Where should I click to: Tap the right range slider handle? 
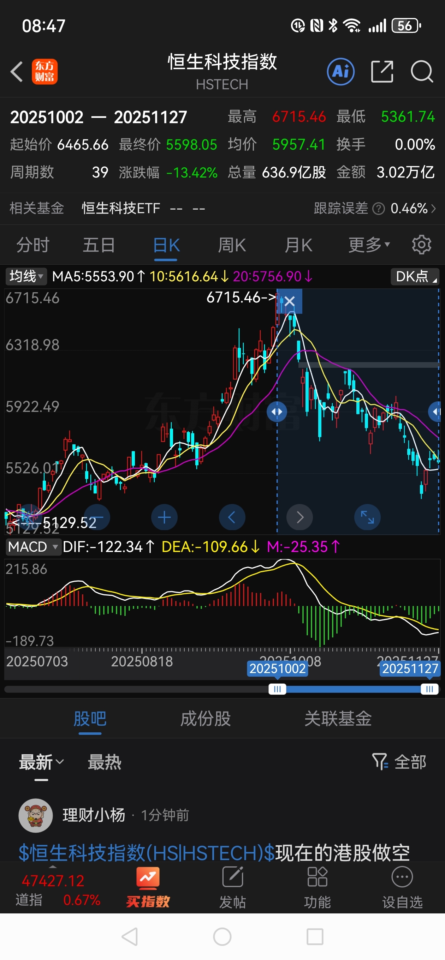coord(429,689)
